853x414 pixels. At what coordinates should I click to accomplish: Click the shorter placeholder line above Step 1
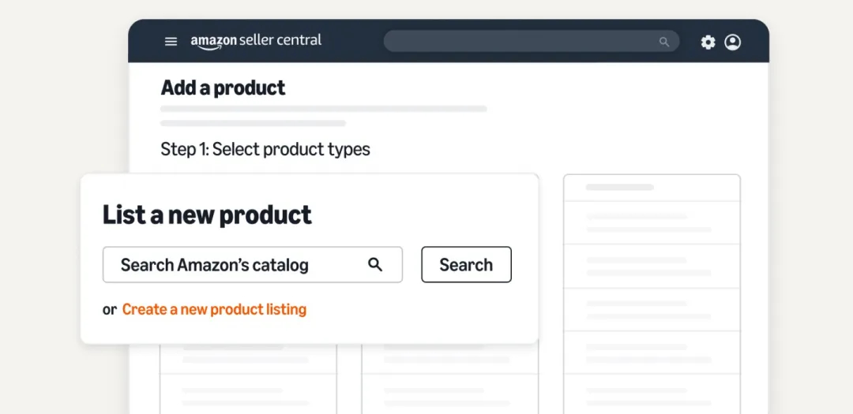click(x=253, y=123)
